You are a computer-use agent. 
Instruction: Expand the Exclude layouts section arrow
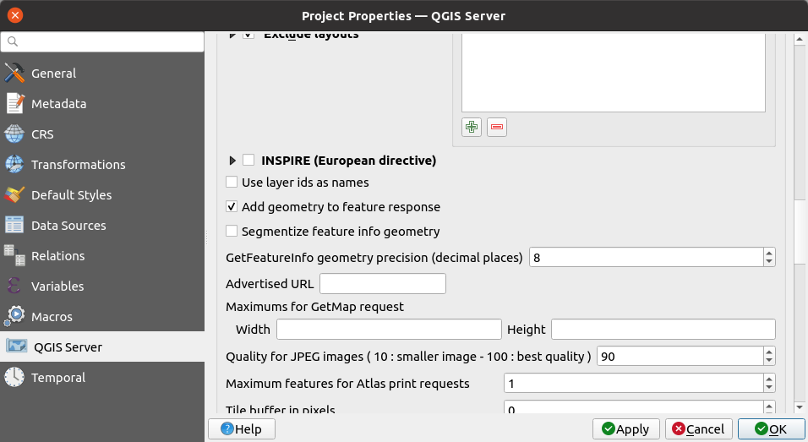click(x=232, y=35)
